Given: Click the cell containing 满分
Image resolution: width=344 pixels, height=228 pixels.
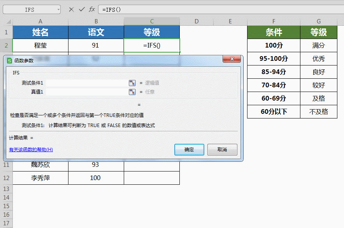Looking at the screenshot, I should click(319, 46).
